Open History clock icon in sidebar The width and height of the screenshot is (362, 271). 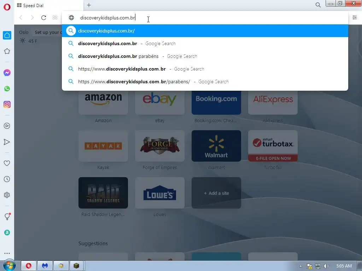coord(7,179)
